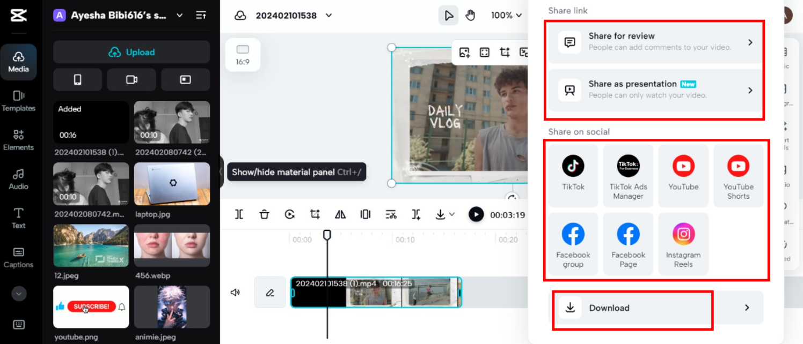Screen dimensions: 803x344
Task: Open the Media tab in sidebar
Action: (x=18, y=62)
